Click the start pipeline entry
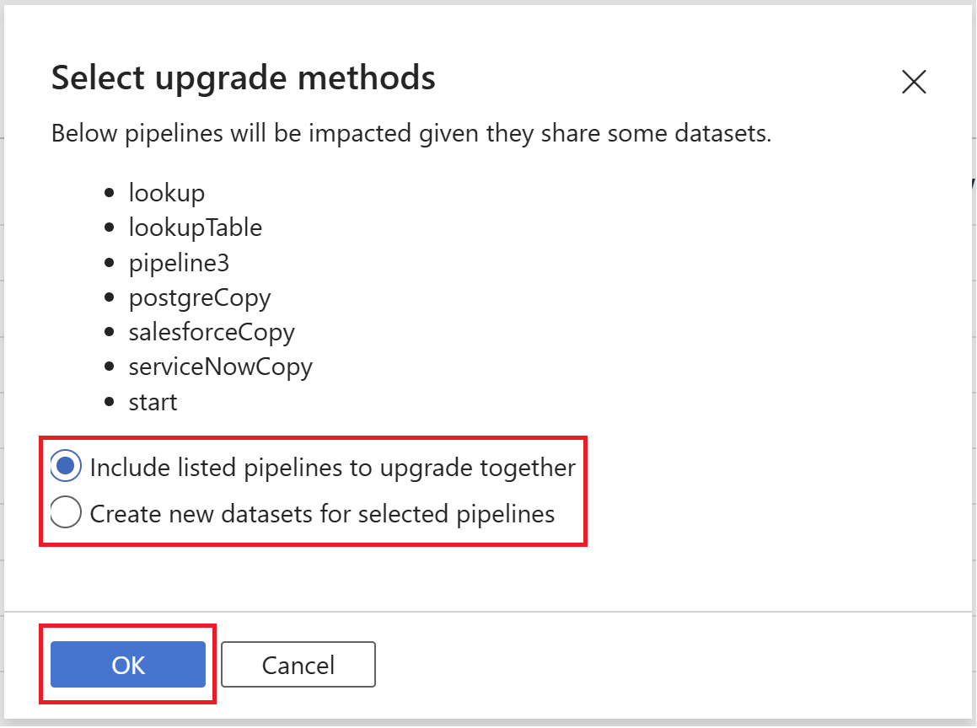The height and width of the screenshot is (728, 977). pos(153,402)
